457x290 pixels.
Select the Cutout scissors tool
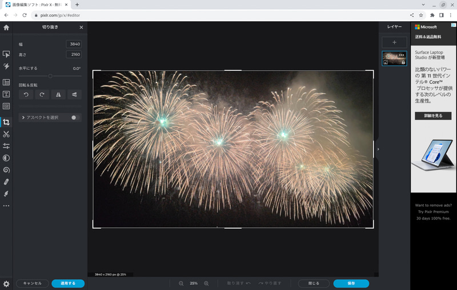click(6, 134)
